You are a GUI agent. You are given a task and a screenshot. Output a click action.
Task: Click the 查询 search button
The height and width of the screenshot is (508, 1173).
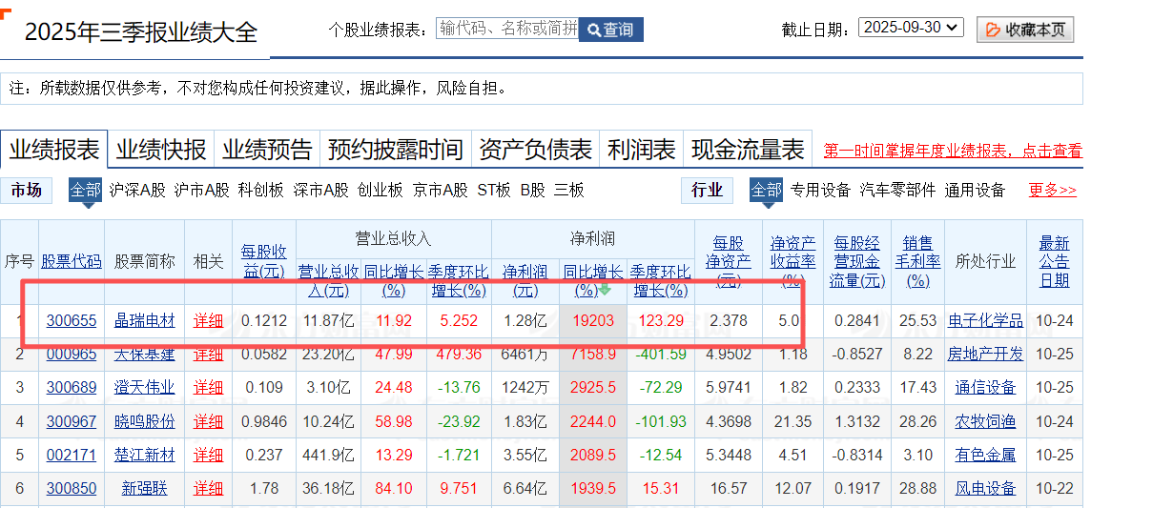(x=610, y=30)
